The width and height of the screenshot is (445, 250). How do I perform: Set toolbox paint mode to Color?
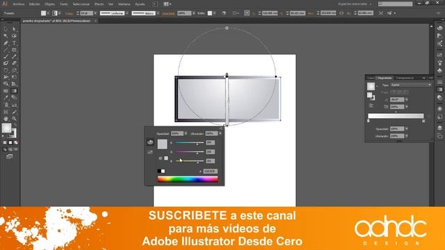(5, 142)
